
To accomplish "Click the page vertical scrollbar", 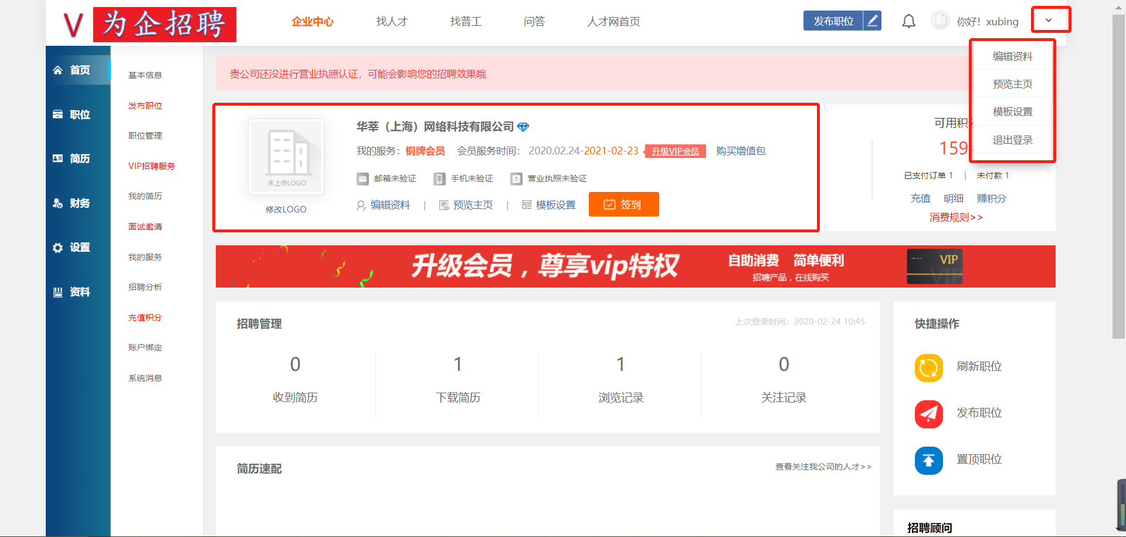I will coord(1118,176).
